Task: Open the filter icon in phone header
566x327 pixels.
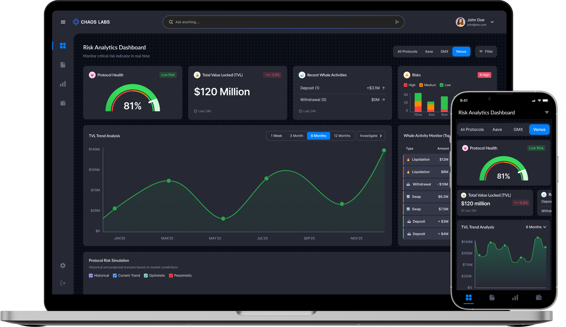Action: tap(547, 113)
